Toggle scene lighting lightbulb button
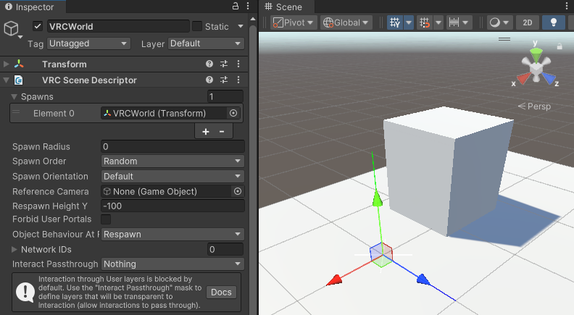 (554, 22)
